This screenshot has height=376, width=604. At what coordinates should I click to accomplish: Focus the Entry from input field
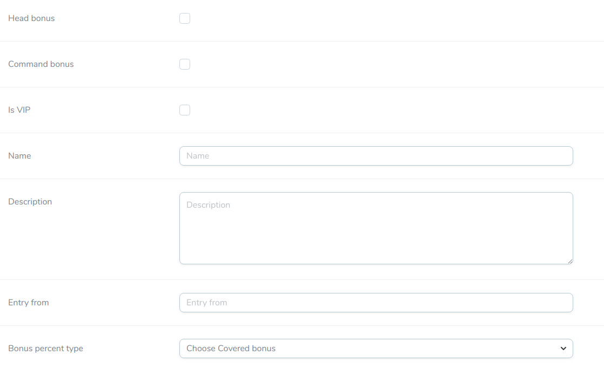375,303
